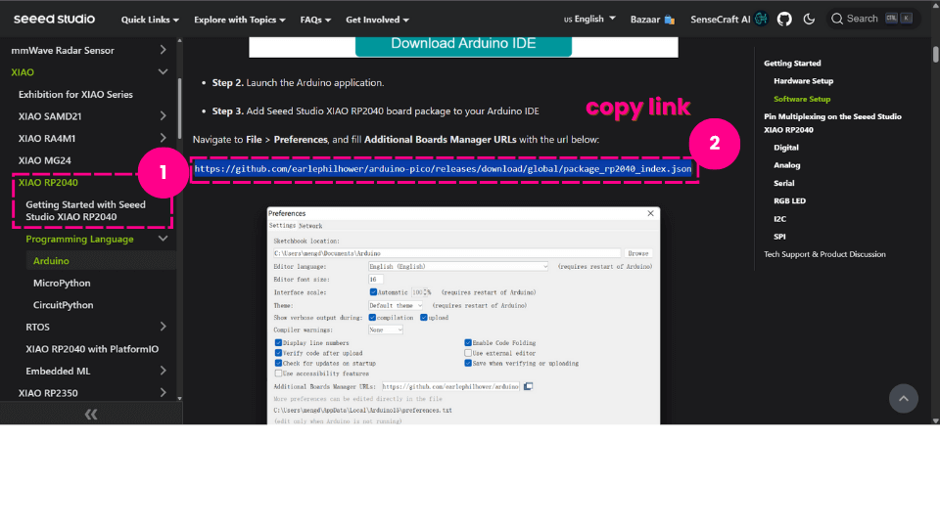Click the Additional Boards Manager URLs window icon
The height and width of the screenshot is (528, 940).
tap(529, 386)
